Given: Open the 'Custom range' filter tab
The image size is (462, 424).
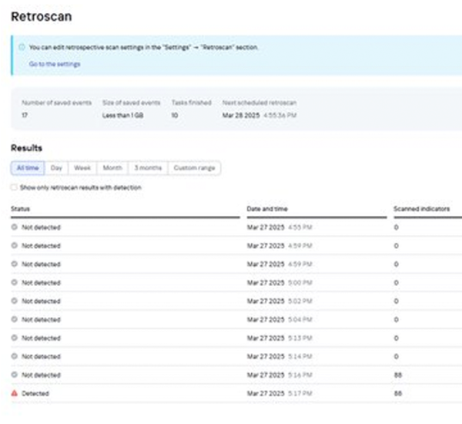Looking at the screenshot, I should (194, 168).
